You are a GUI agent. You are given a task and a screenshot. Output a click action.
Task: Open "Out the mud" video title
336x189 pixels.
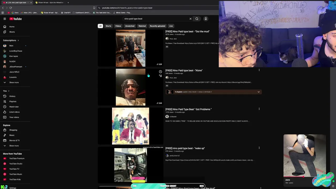(187, 31)
